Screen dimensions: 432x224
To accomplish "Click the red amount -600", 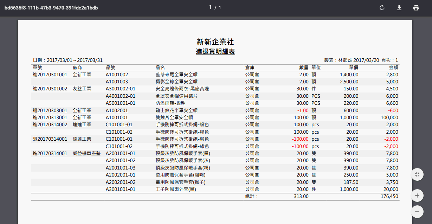I will (x=393, y=110).
